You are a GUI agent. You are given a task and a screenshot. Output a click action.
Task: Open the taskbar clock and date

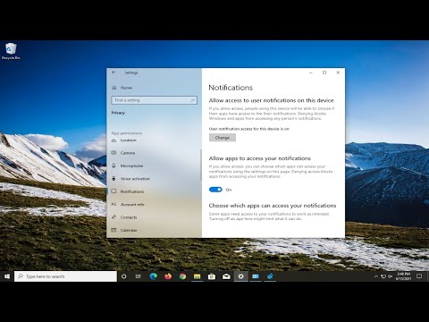point(403,276)
